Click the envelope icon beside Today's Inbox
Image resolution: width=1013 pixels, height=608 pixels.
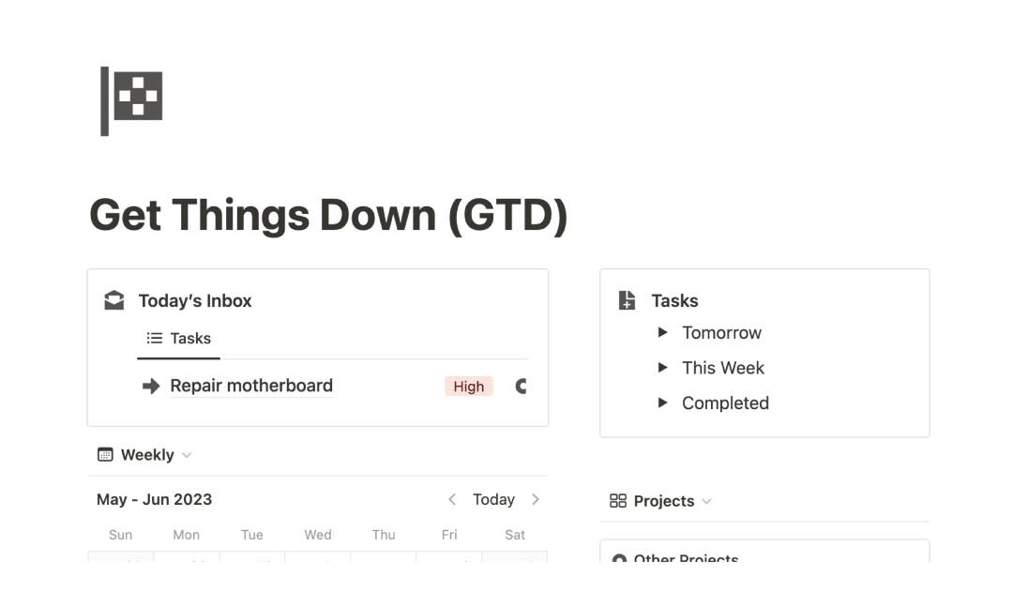pos(113,300)
